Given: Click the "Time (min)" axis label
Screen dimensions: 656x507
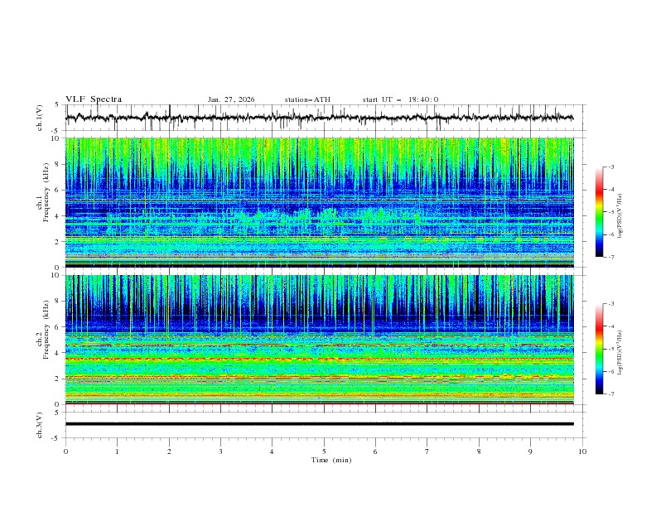Looking at the screenshot, I should (x=331, y=460).
